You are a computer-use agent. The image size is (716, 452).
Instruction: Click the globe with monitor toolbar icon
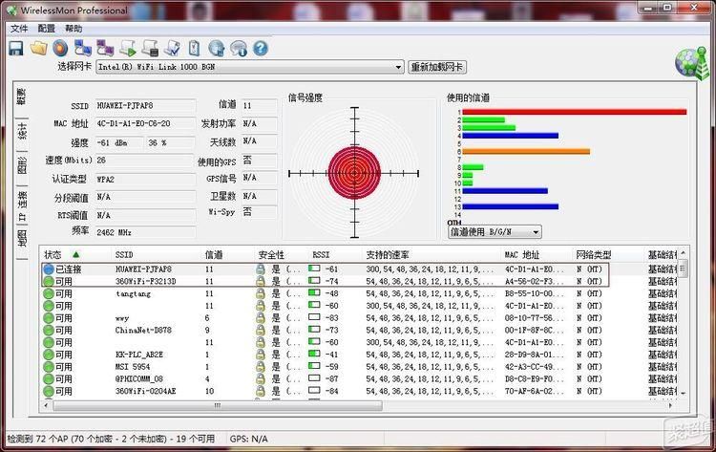click(217, 48)
